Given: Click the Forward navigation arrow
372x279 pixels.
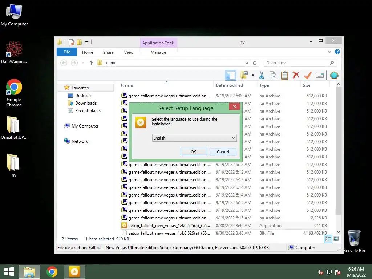Looking at the screenshot, I should pyautogui.click(x=74, y=63).
